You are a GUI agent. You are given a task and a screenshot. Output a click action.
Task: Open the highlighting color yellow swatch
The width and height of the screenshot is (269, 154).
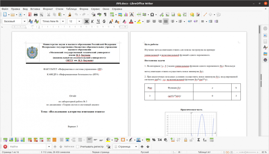[139, 21]
